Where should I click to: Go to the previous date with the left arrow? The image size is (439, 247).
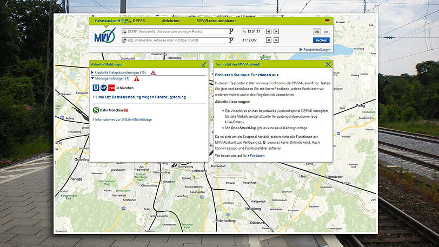tap(269, 32)
